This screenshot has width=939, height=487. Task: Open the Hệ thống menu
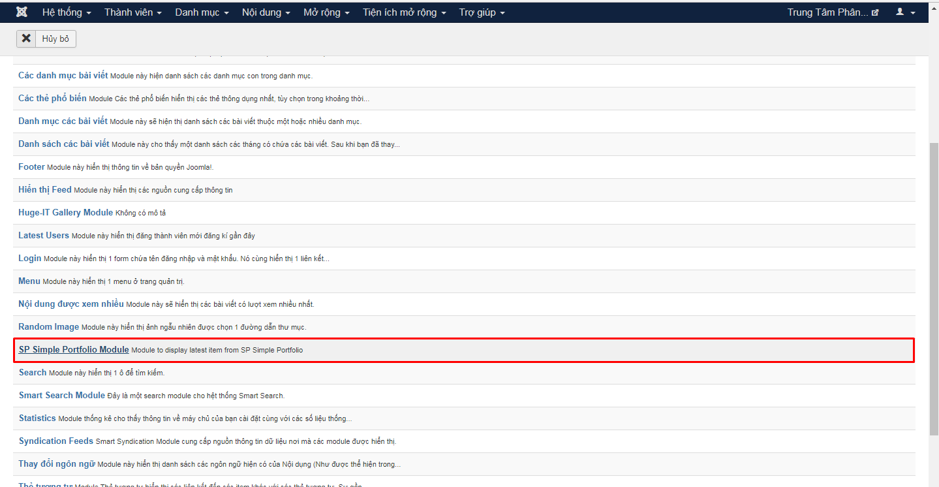point(67,12)
